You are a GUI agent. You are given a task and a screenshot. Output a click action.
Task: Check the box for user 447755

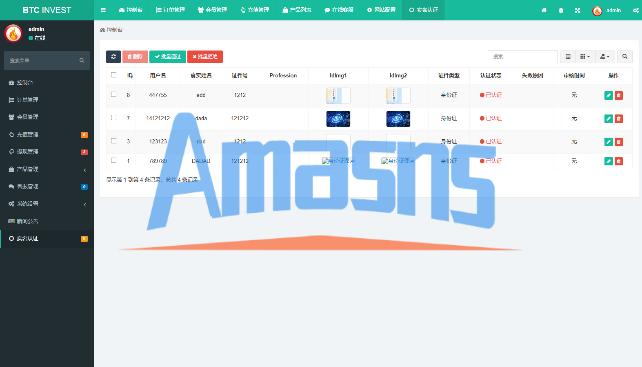click(113, 94)
